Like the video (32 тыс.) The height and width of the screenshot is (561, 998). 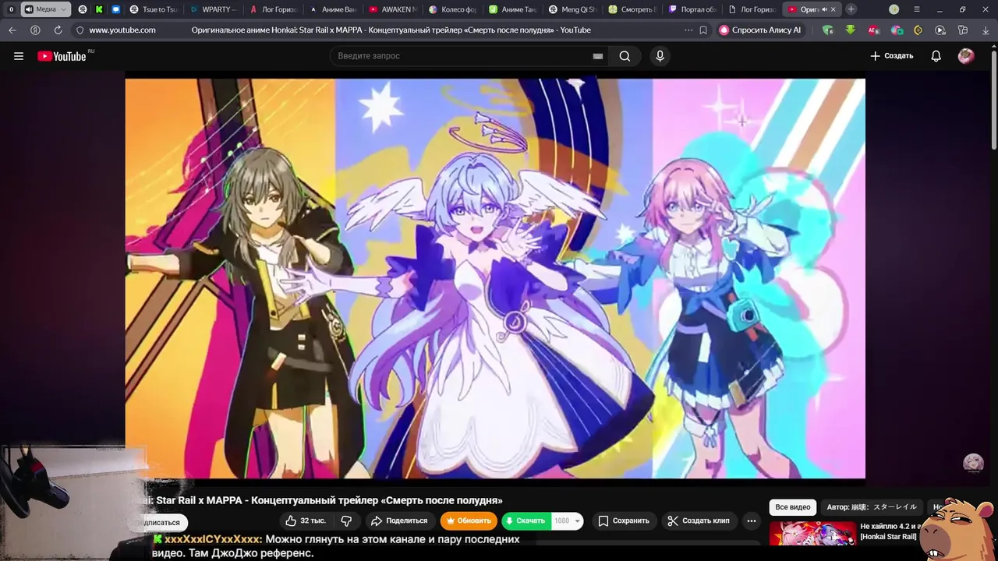coord(306,520)
